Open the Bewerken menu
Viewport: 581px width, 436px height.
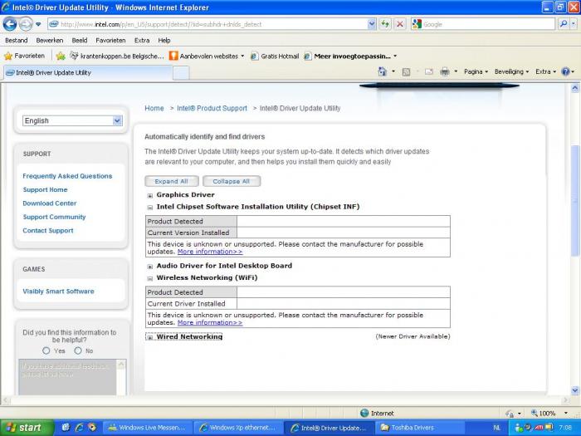pos(50,41)
